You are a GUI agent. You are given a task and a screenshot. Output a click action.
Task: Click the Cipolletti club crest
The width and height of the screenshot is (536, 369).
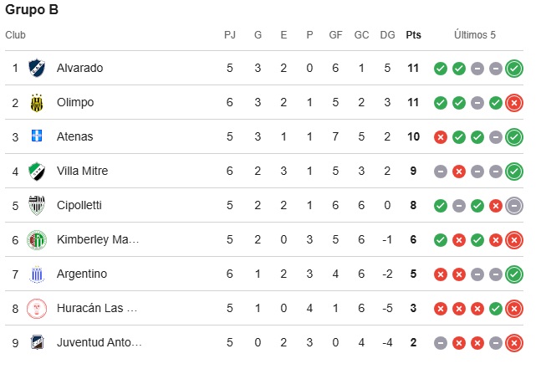pos(37,206)
